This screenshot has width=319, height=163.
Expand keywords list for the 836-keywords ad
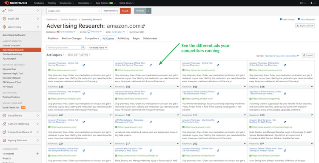[111, 86]
